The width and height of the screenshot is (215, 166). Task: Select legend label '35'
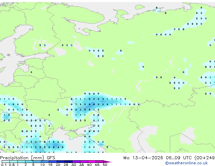tap(81, 165)
